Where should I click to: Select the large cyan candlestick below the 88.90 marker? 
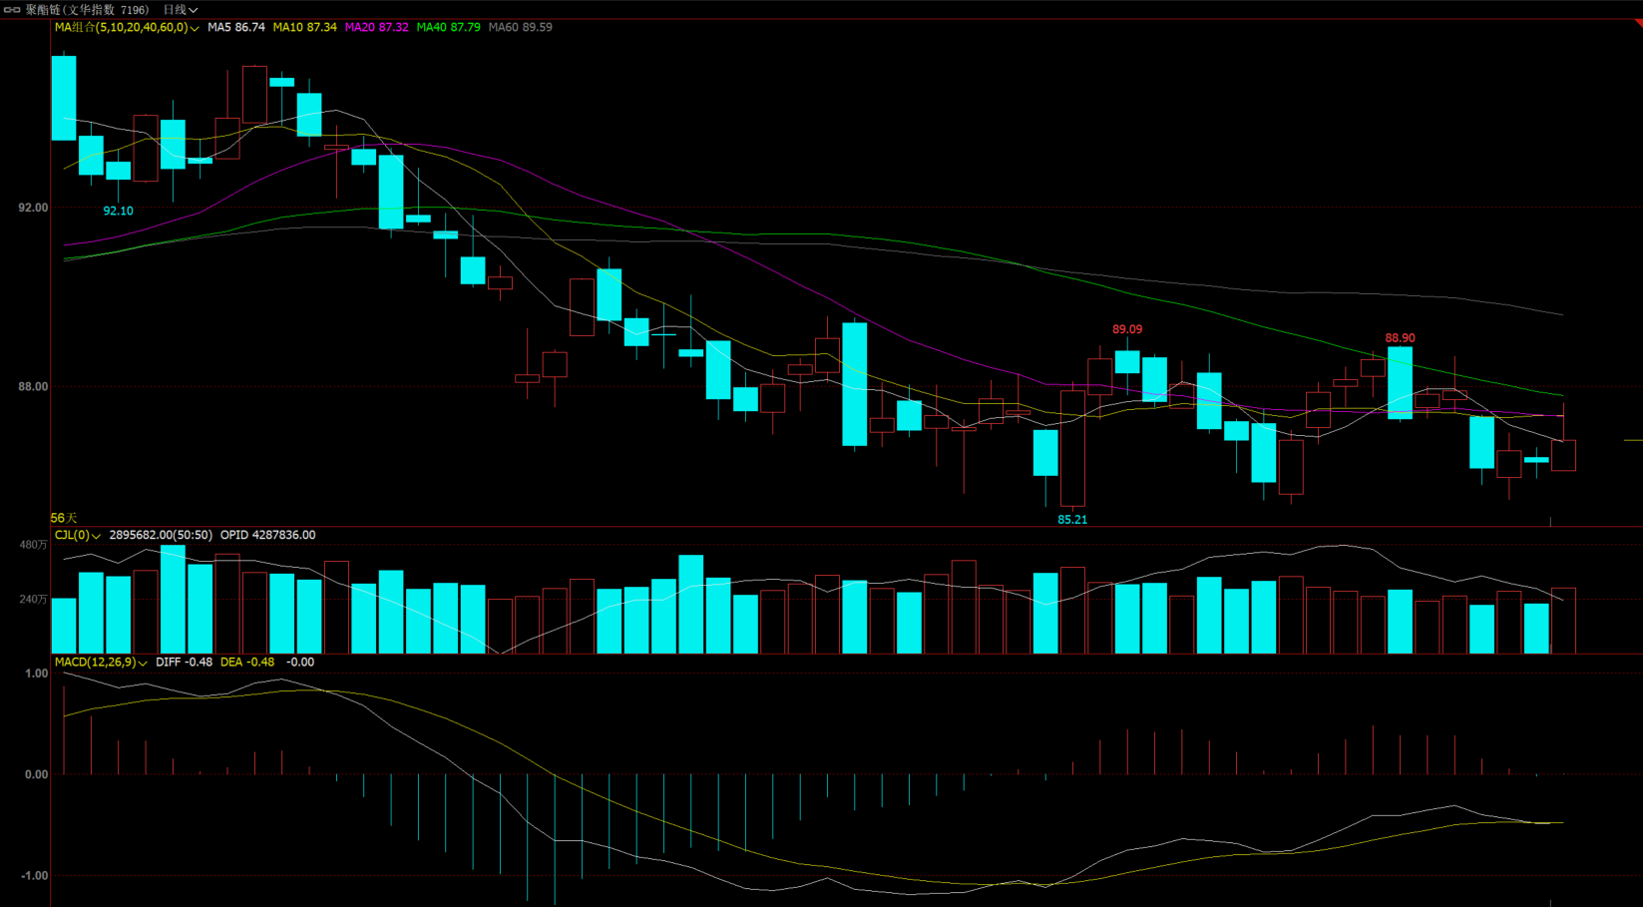(x=1400, y=383)
